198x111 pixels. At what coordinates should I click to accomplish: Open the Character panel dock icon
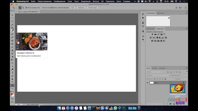143,36
